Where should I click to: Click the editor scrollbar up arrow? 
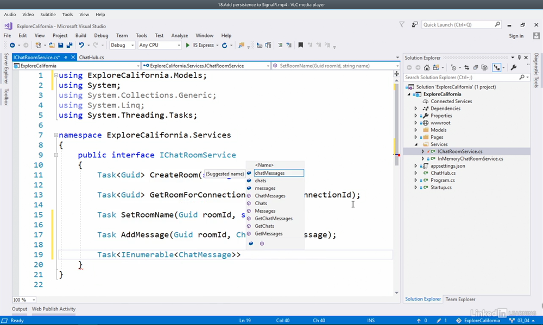click(x=396, y=80)
